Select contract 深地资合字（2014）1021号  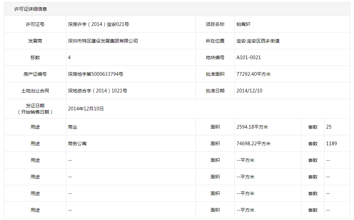coord(98,91)
